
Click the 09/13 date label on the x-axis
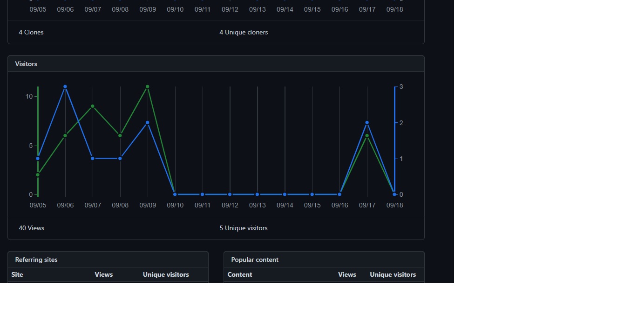coord(257,205)
